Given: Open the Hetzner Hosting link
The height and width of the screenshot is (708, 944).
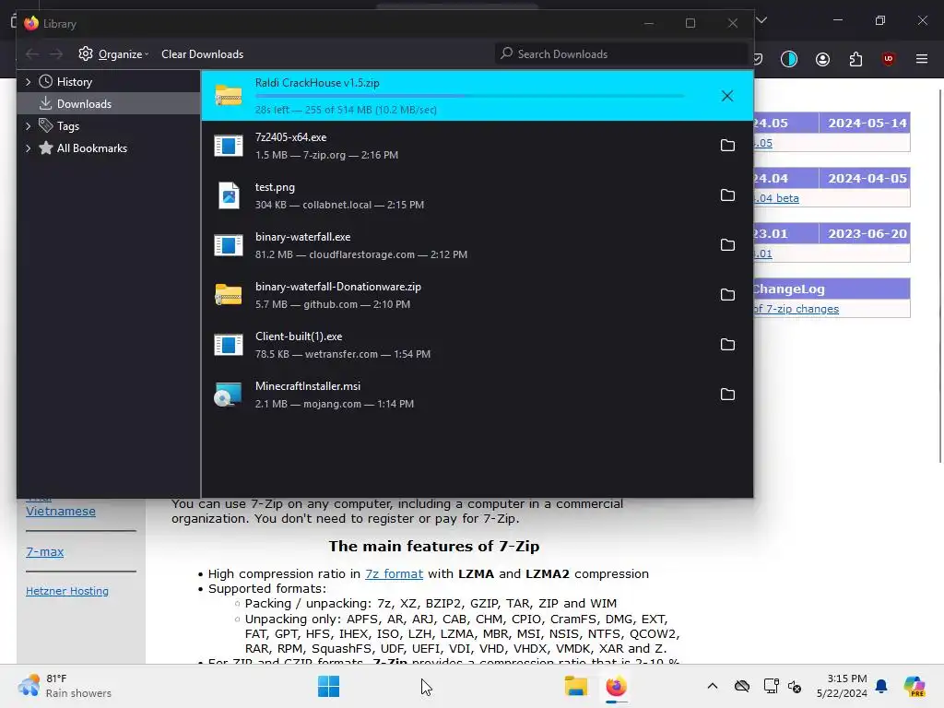Looking at the screenshot, I should pyautogui.click(x=66, y=591).
